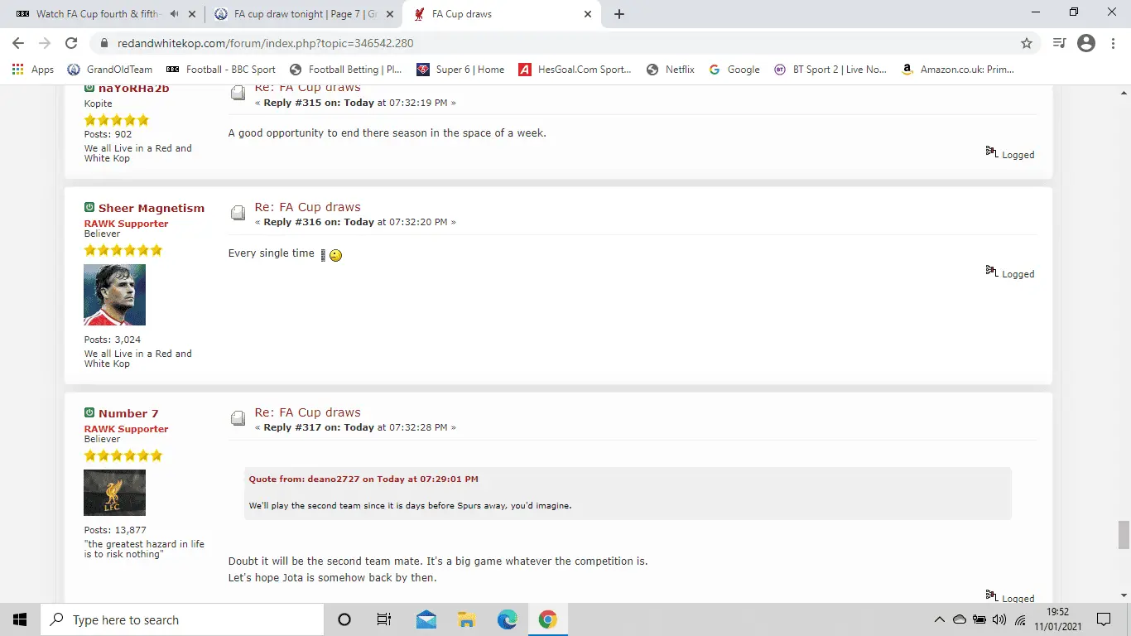Click the media control playlist icon
The height and width of the screenshot is (636, 1131).
coord(1059,43)
